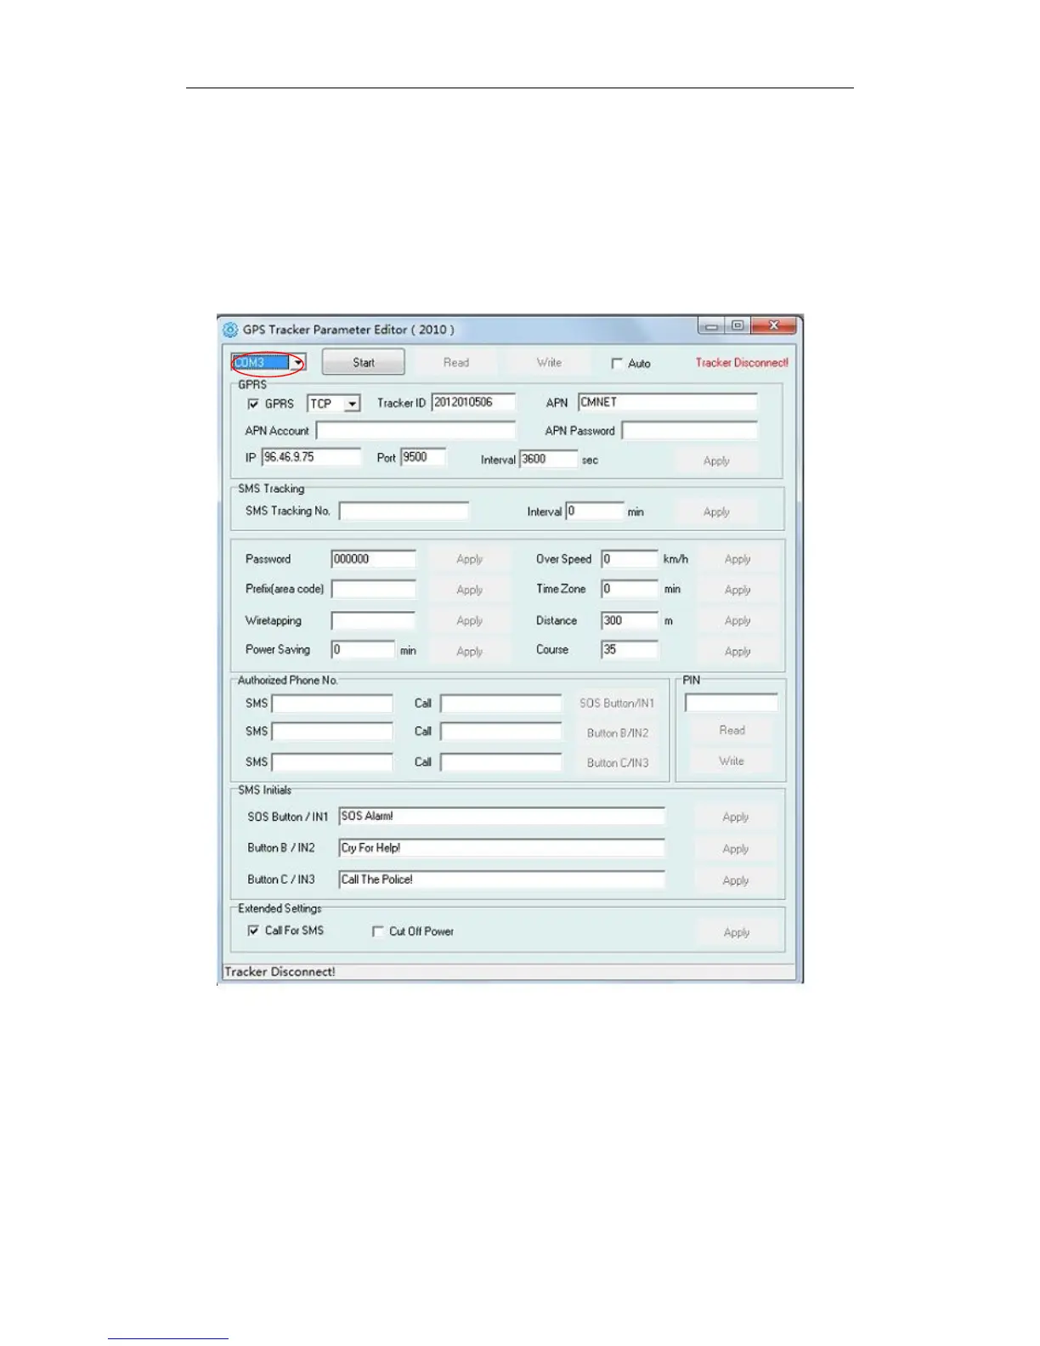Viewport: 1040px width, 1346px height.
Task: Click Apply beside Distance
Action: point(738,620)
